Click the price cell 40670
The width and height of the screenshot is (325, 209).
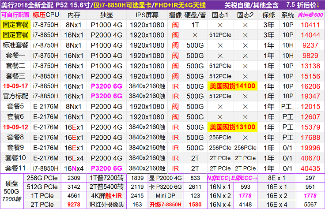[310, 158]
